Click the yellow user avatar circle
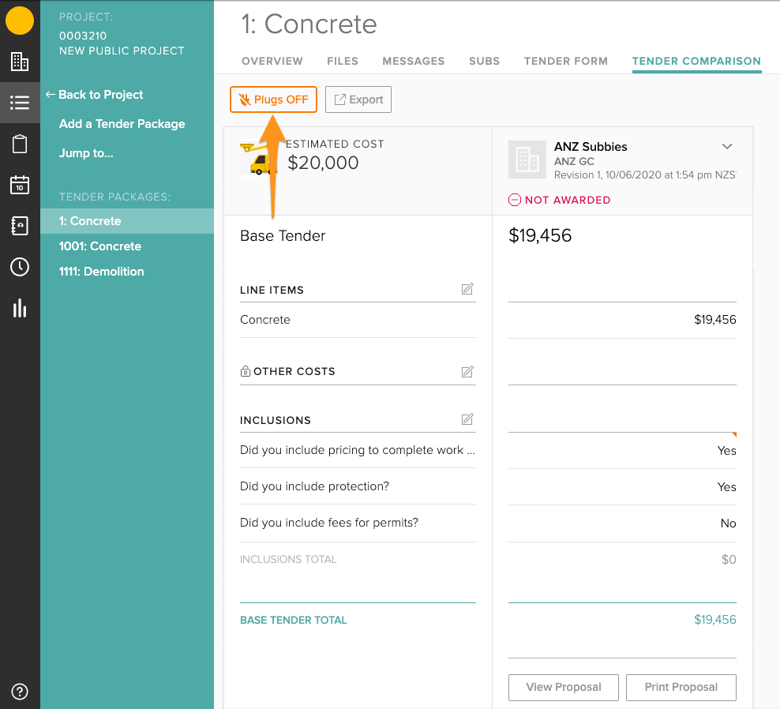This screenshot has height=709, width=780. click(20, 21)
